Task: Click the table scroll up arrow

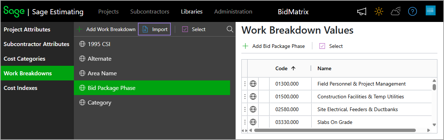Action: tap(434, 80)
